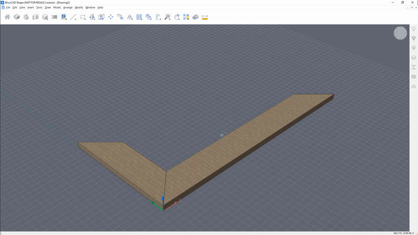The width and height of the screenshot is (418, 235).
Task: Activate the Pan hand tool
Action: click(177, 17)
